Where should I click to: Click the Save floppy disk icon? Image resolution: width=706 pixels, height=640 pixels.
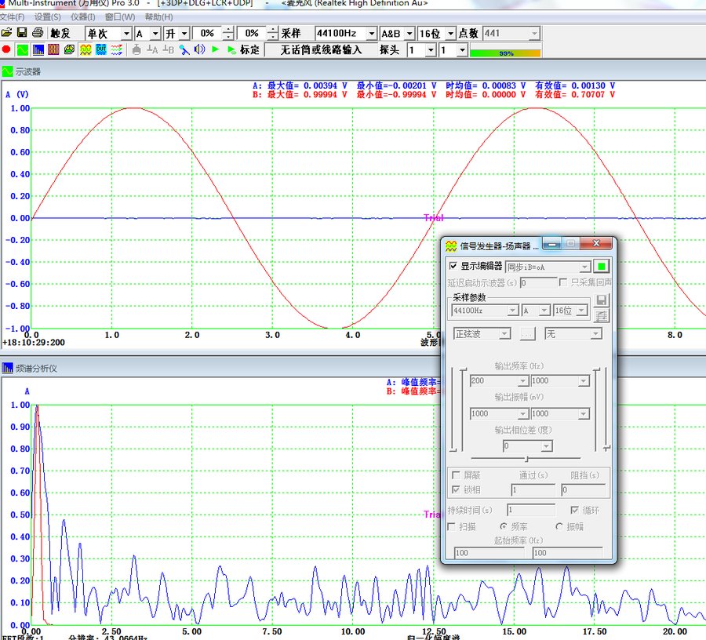(22, 33)
